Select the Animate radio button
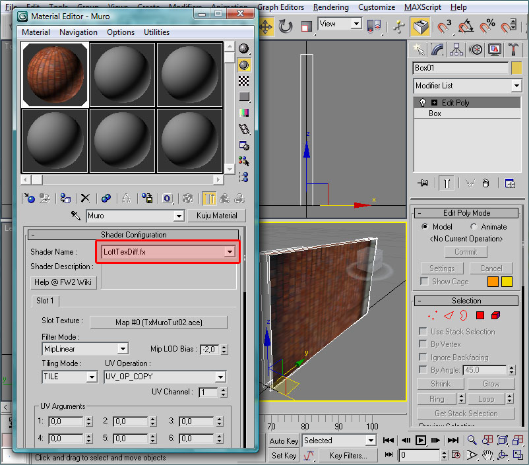Image resolution: width=529 pixels, height=465 pixels. 474,226
